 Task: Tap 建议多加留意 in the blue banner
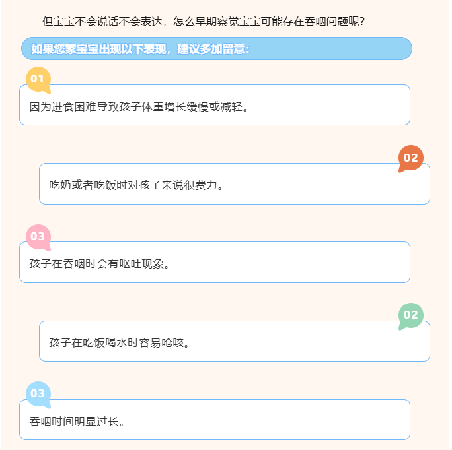210,49
